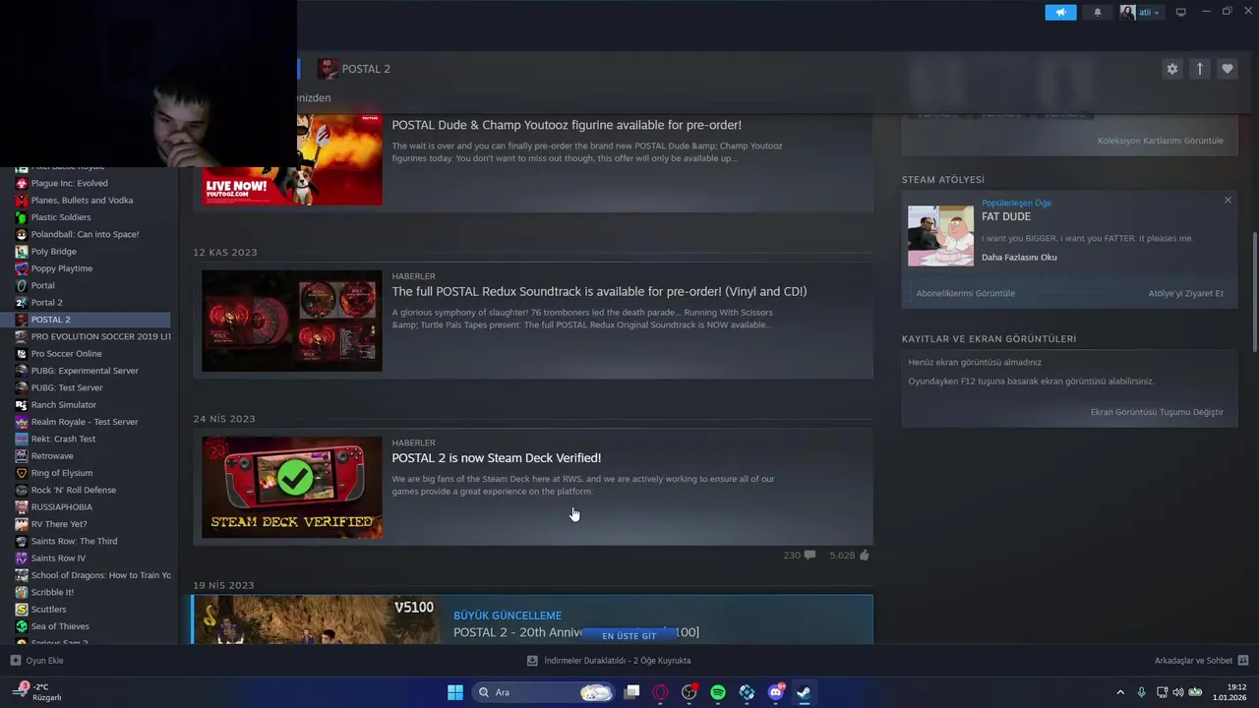Viewport: 1259px width, 708px height.
Task: Open POSTAL 2 settings gear
Action: 1171,69
